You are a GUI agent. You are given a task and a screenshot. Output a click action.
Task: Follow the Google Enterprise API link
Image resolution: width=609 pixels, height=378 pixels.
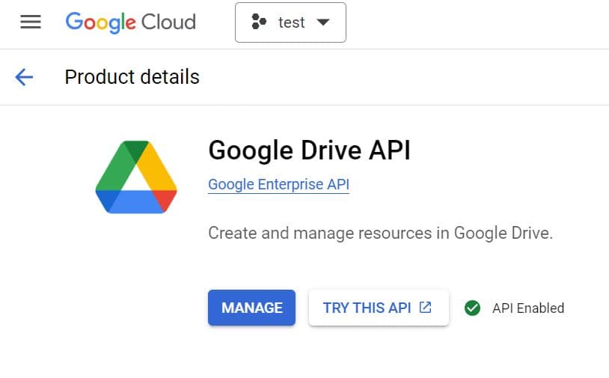[x=279, y=185]
